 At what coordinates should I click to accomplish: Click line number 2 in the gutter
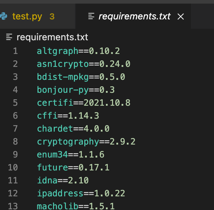[15, 64]
